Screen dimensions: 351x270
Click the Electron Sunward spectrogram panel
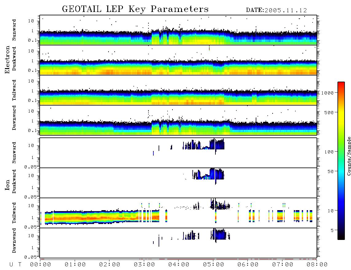click(x=178, y=30)
